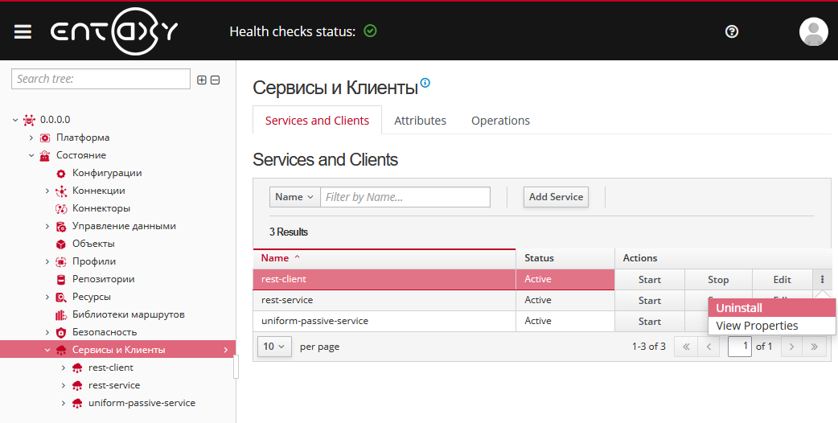Open kebab actions menu for rest-client
Viewport: 838px width, 423px height.
pyautogui.click(x=822, y=280)
